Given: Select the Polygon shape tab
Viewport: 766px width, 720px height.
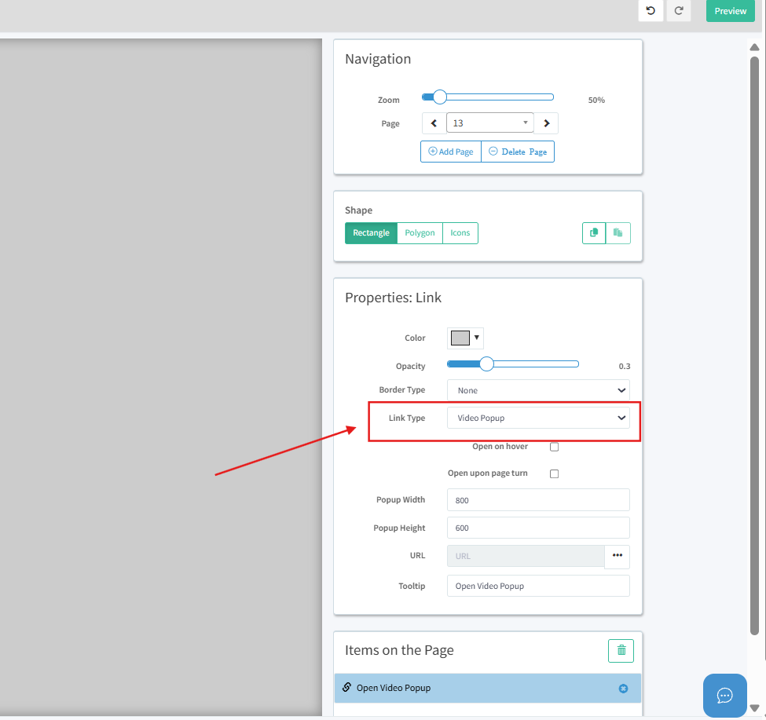Looking at the screenshot, I should pyautogui.click(x=420, y=233).
